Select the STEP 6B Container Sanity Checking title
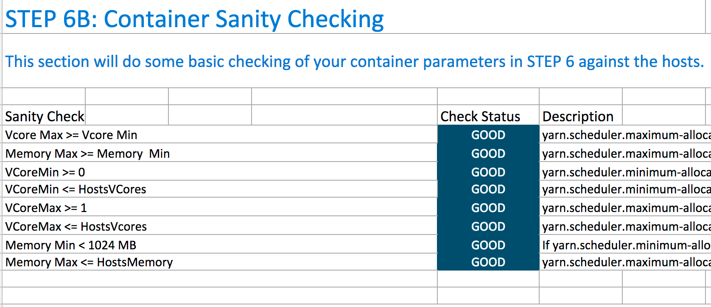 [194, 19]
